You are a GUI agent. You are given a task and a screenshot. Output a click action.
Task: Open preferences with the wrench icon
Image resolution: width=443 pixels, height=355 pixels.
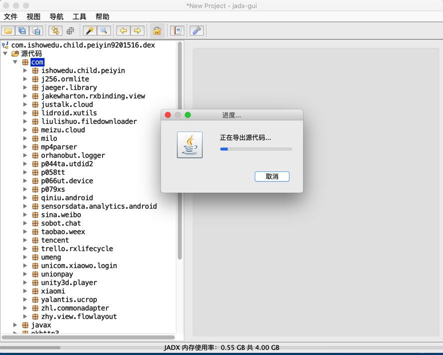(x=197, y=30)
